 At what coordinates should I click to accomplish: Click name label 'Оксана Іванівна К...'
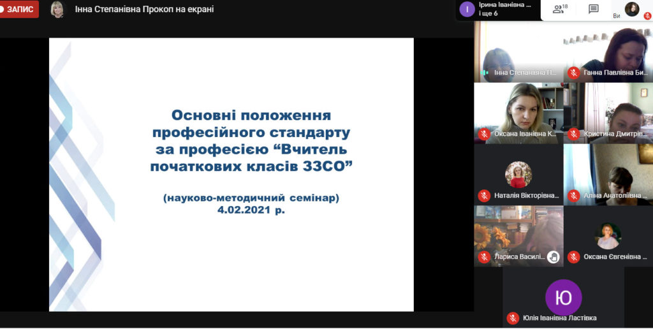click(525, 134)
